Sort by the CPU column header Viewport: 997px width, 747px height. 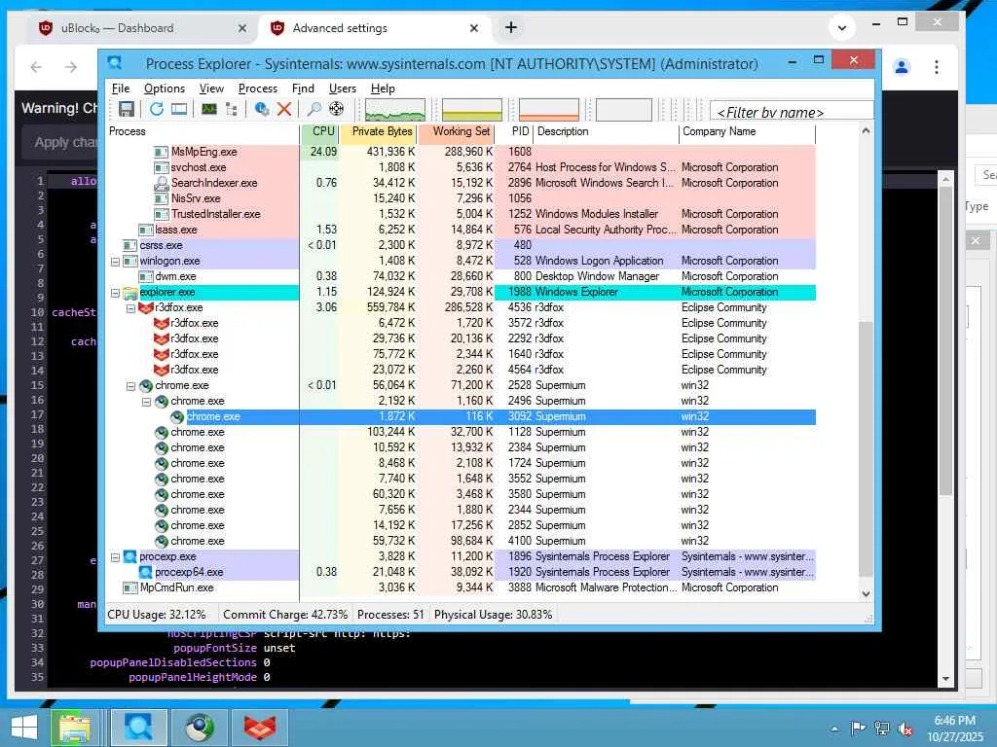click(x=319, y=131)
